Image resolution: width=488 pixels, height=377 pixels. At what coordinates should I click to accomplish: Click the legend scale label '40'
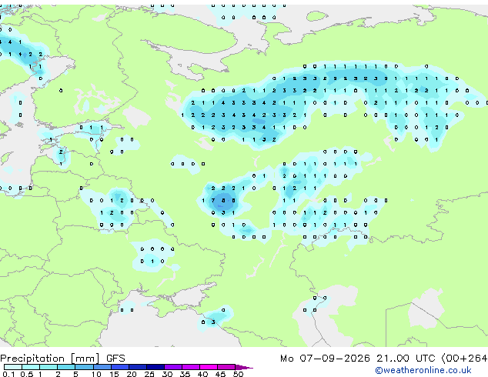click(202, 374)
